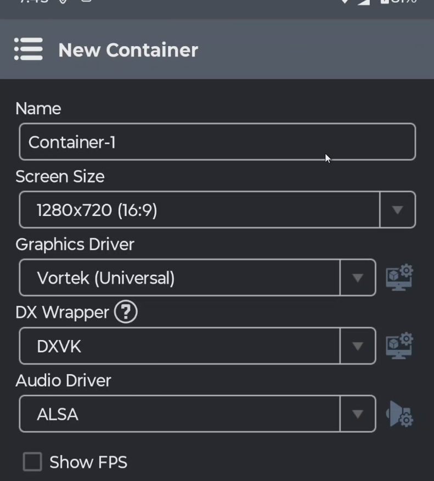Click the DX Wrapper help question mark
Screen dimensions: 434x481
point(126,312)
